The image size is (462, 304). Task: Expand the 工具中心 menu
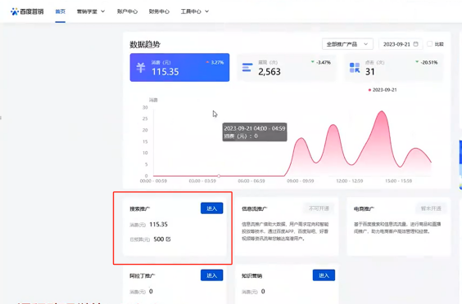click(195, 11)
